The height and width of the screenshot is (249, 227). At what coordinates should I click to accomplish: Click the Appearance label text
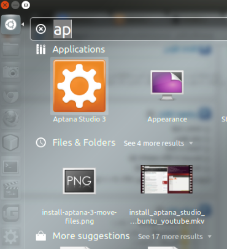(x=167, y=119)
